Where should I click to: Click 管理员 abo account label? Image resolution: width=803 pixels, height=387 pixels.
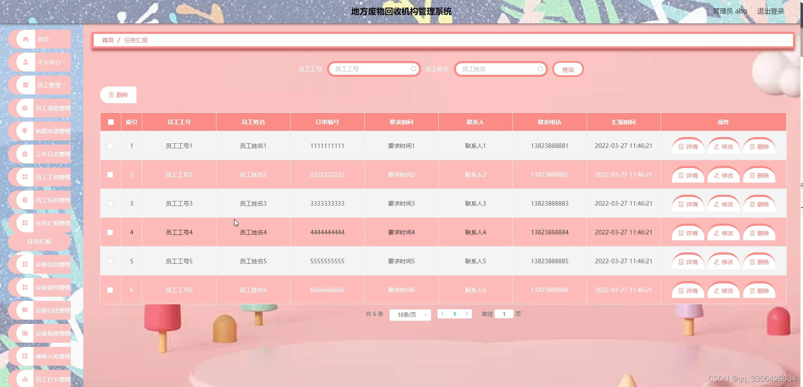point(730,11)
